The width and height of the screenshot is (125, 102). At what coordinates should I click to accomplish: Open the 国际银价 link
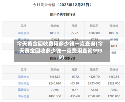(x=23, y=90)
